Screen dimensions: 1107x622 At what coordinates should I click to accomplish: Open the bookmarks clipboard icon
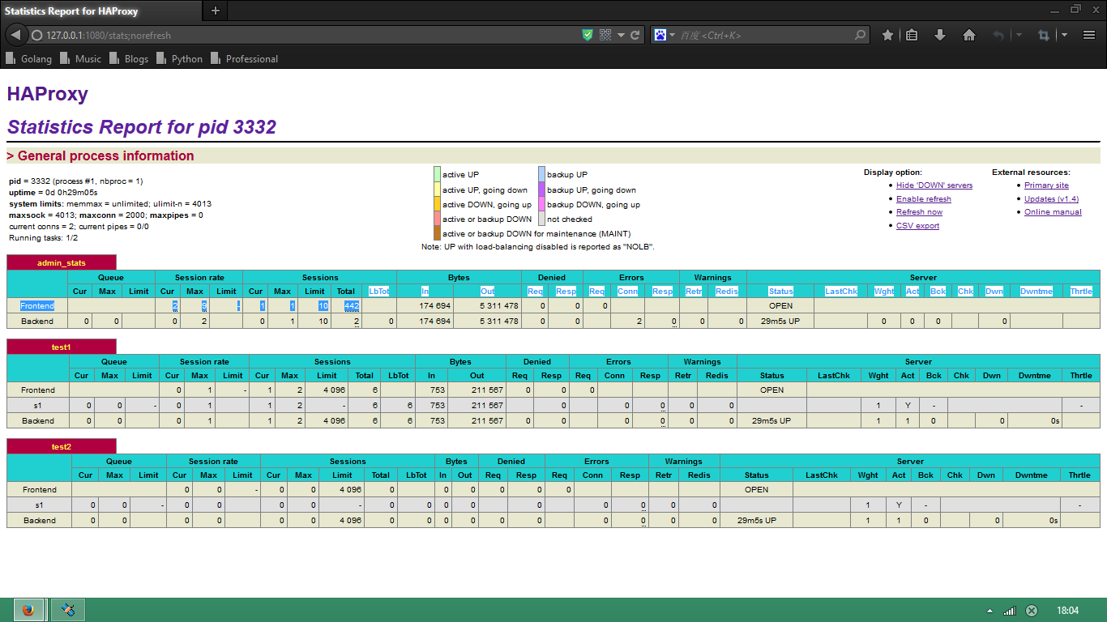(912, 35)
